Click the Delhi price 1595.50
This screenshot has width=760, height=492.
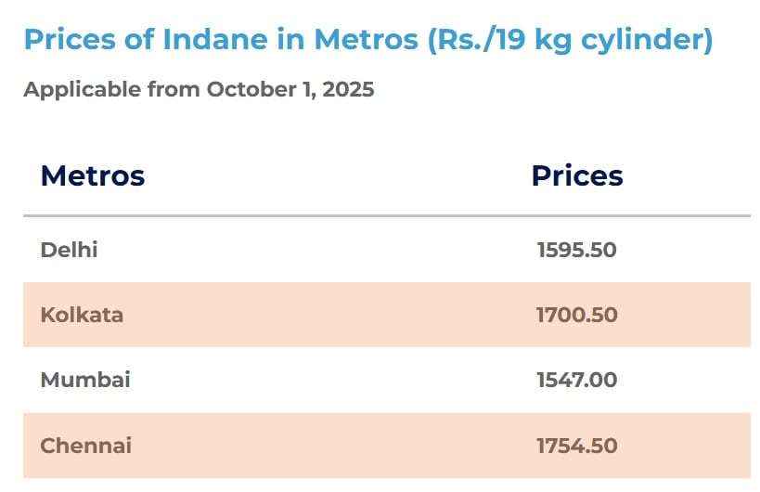tap(576, 250)
